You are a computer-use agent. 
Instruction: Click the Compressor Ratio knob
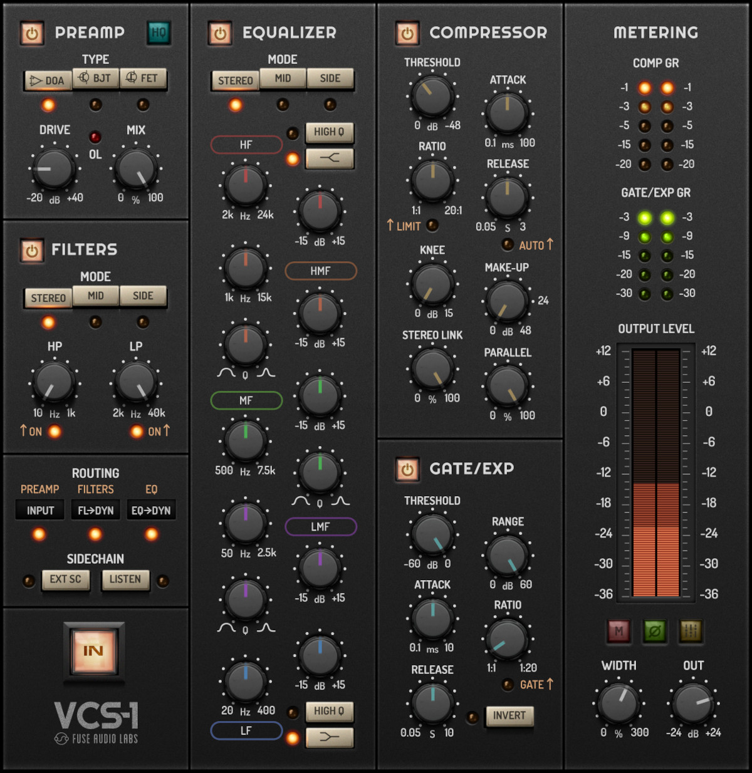(x=432, y=180)
